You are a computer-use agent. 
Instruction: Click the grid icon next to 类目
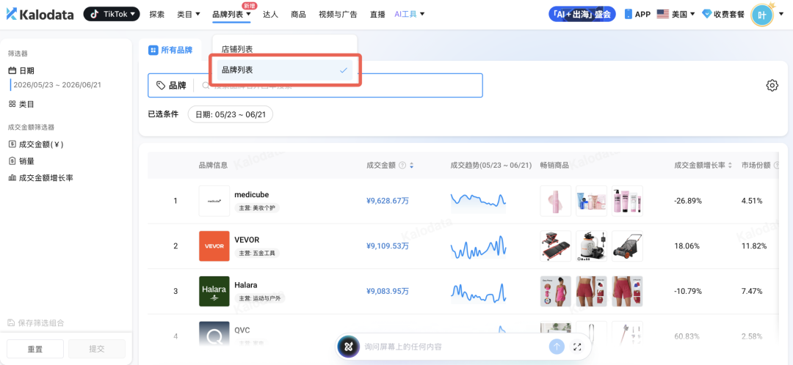(12, 104)
